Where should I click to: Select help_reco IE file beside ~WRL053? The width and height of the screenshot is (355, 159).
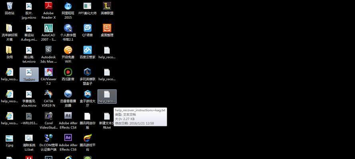10,118
